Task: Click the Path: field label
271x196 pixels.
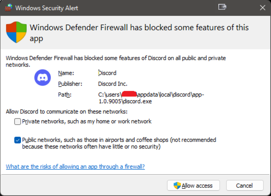Action: tap(65, 95)
